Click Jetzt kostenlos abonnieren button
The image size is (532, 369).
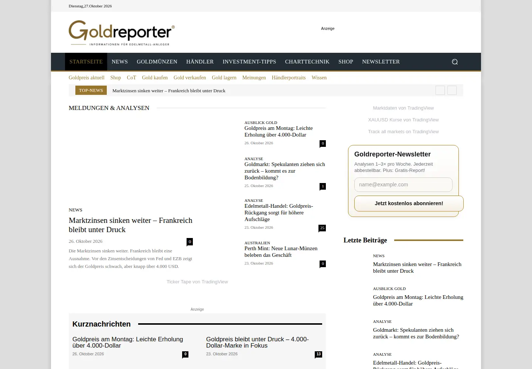[409, 204]
